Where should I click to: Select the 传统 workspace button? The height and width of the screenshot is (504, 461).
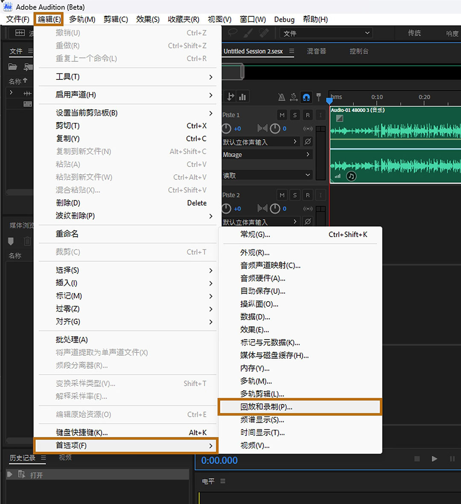[414, 33]
